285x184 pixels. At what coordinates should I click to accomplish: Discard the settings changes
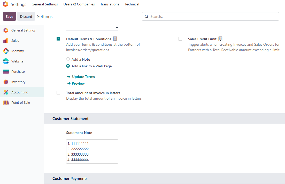coord(26,17)
